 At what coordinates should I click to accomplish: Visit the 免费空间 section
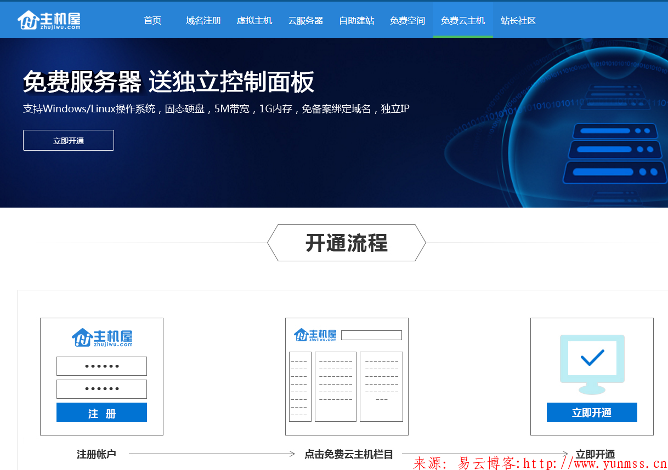click(407, 21)
